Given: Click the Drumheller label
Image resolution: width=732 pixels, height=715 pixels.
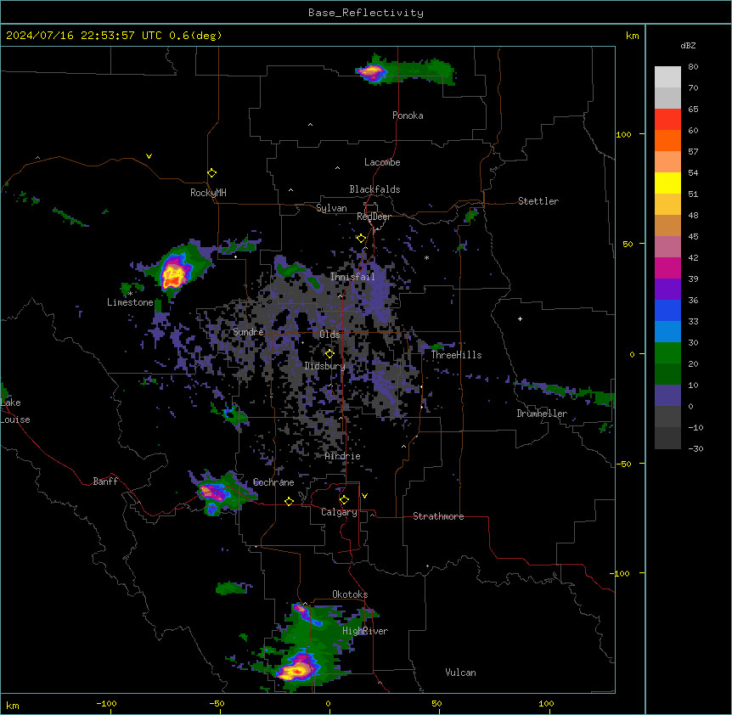Looking at the screenshot, I should pyautogui.click(x=542, y=414).
